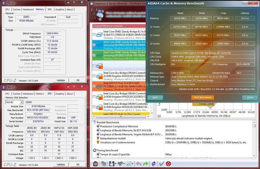Screen dimensions: 260x169
Task: Check the G.Skill F3-17000CL9 row checkbox
Action: [94, 34]
